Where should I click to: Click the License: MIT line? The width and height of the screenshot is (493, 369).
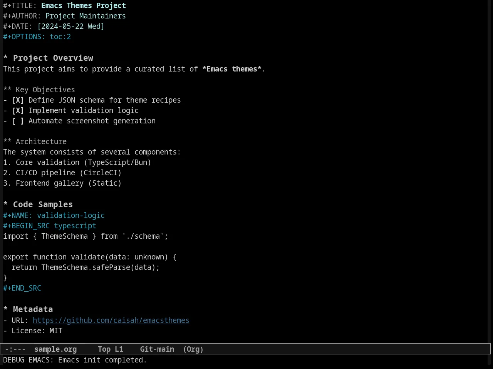(x=33, y=331)
